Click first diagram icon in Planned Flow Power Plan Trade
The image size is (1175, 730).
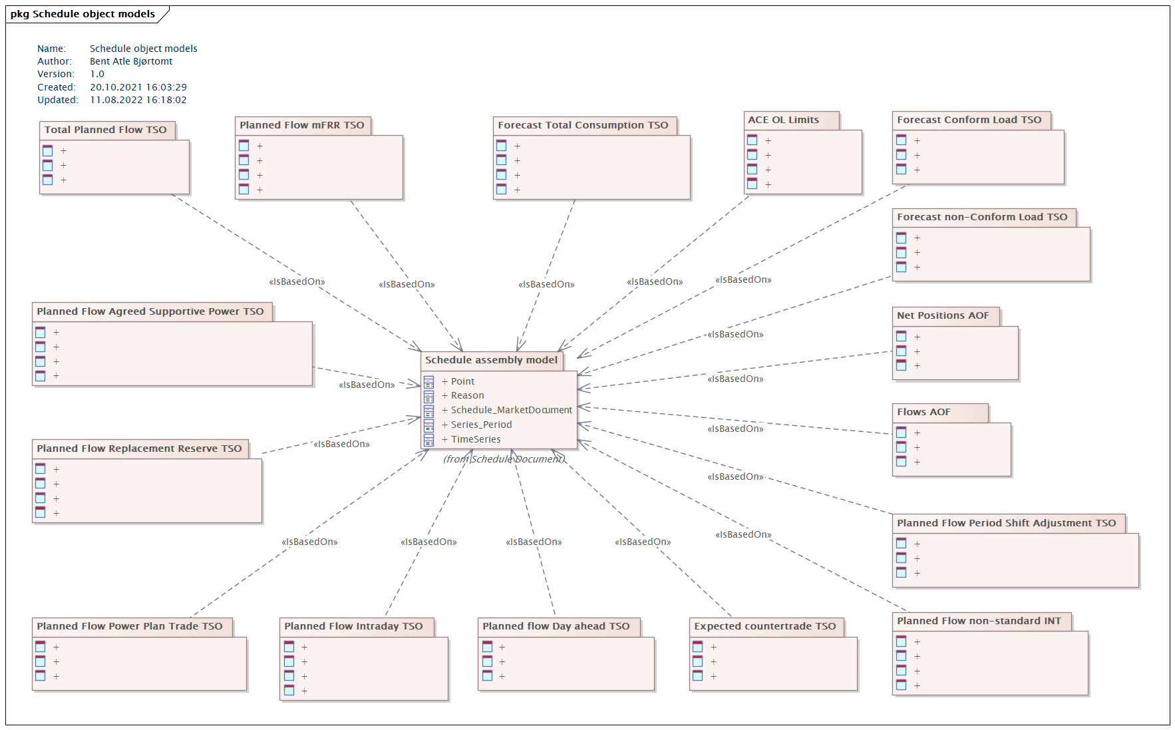tap(41, 647)
